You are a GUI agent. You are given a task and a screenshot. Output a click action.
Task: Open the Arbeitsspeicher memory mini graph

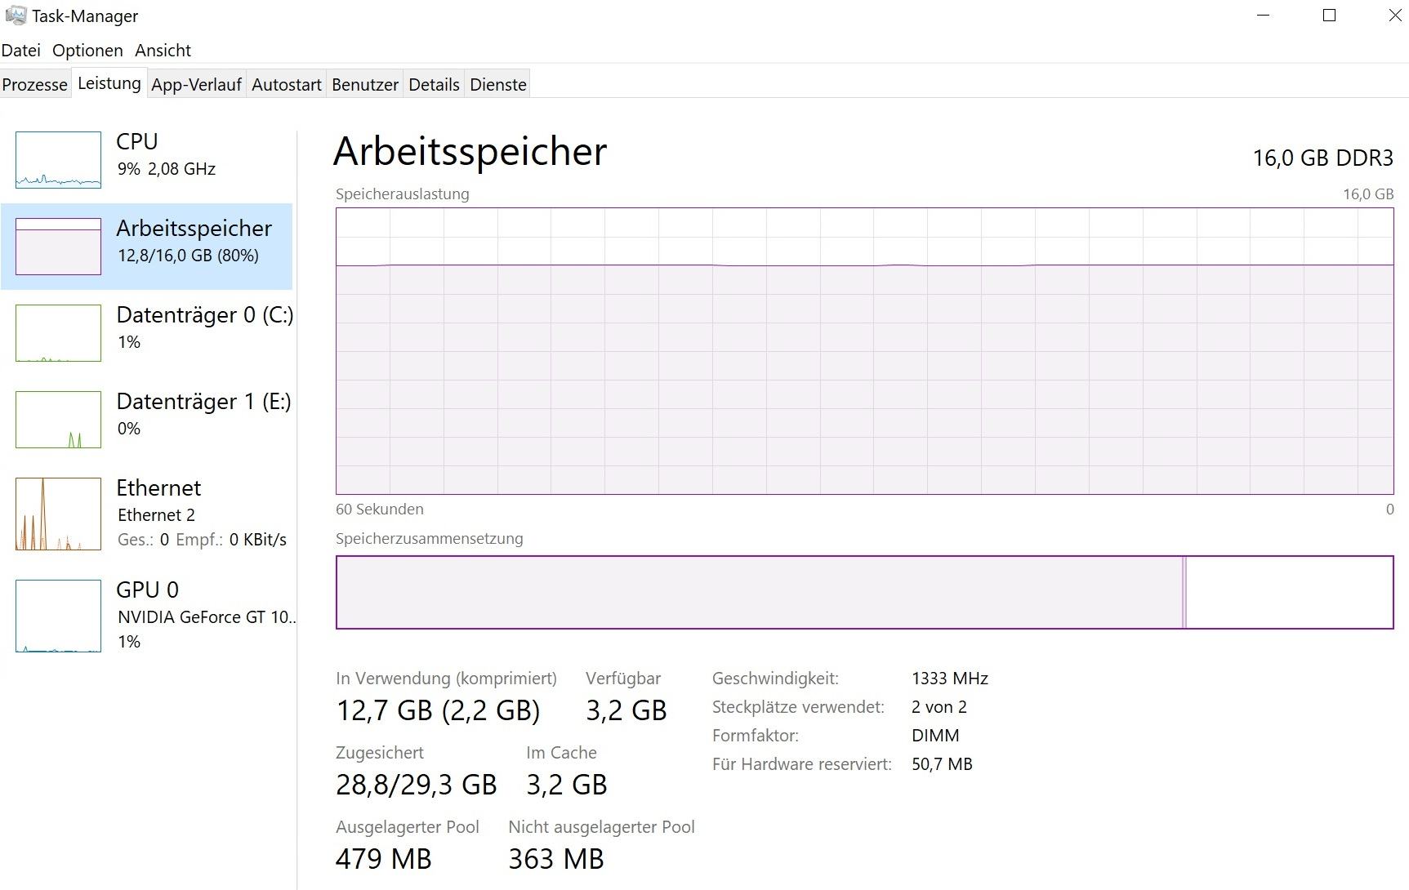(58, 247)
